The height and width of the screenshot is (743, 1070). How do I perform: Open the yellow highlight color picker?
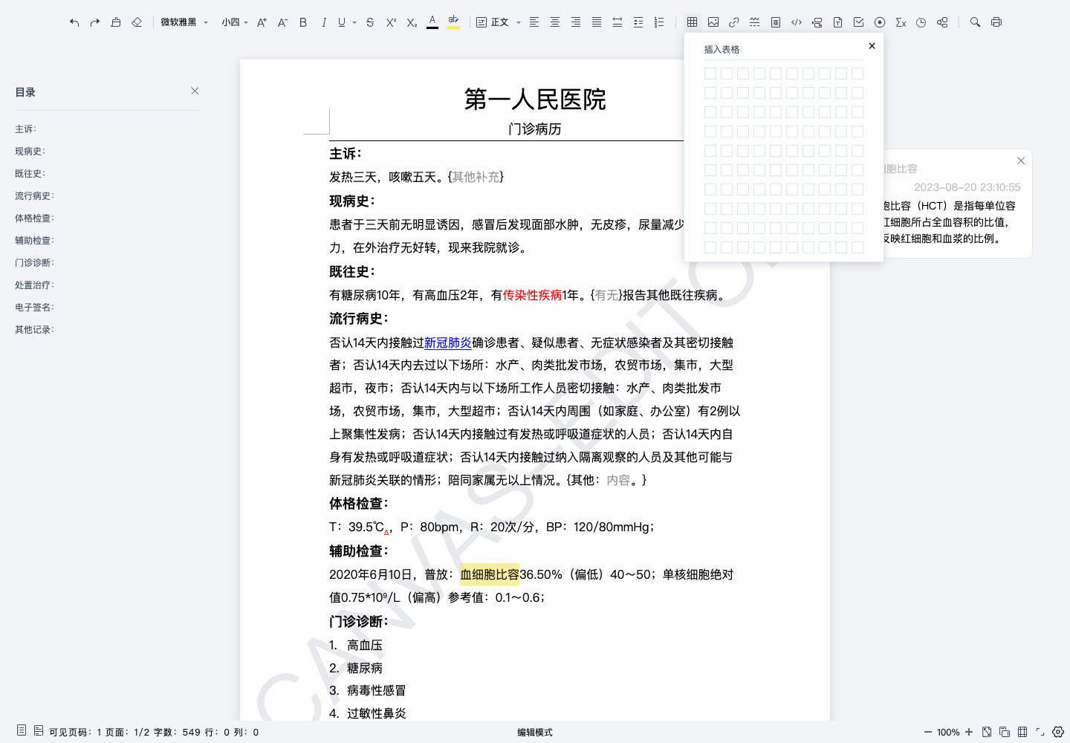453,22
